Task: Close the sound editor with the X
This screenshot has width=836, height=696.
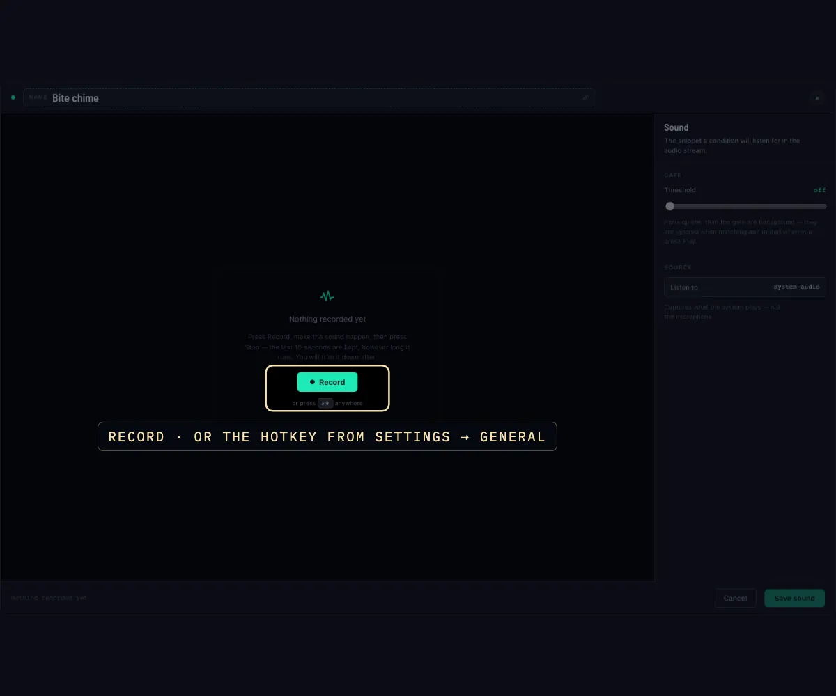Action: pyautogui.click(x=818, y=98)
